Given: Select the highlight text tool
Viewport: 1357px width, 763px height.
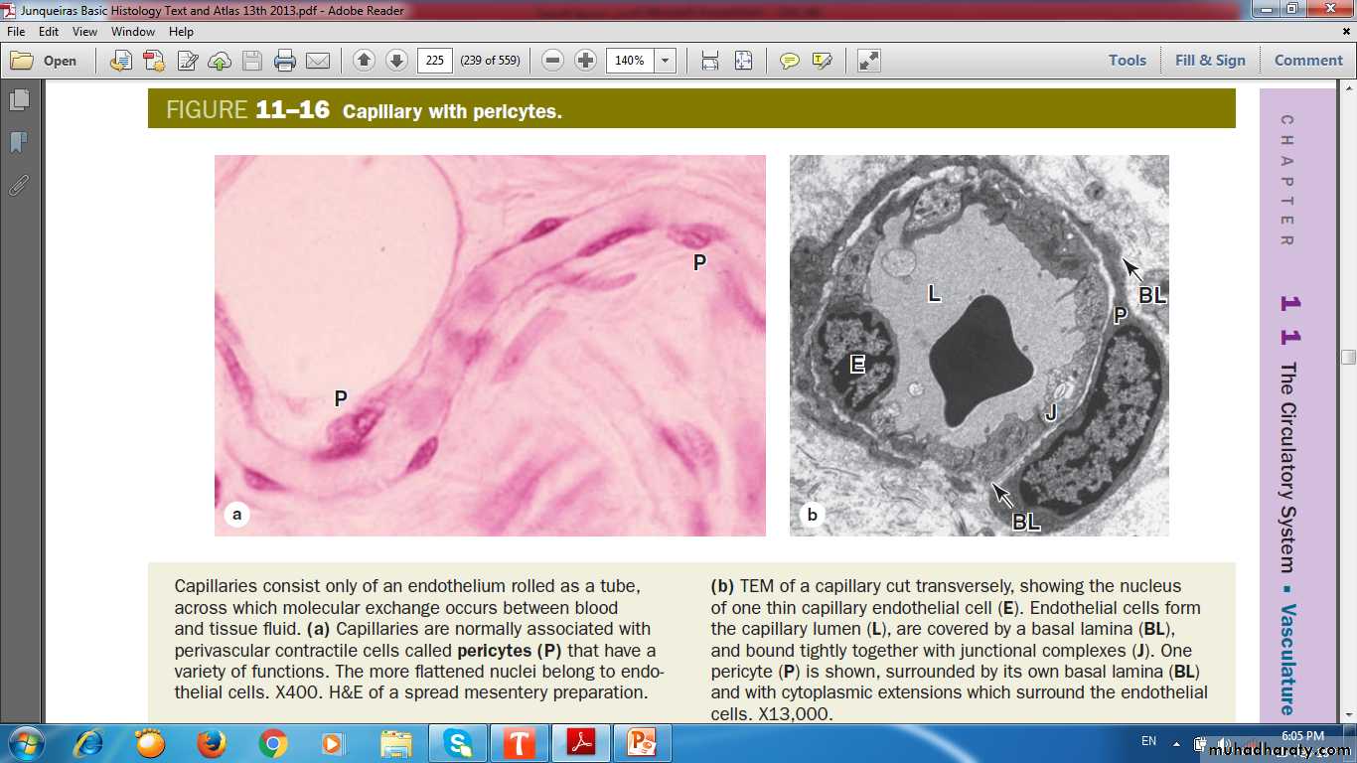Looking at the screenshot, I should (x=822, y=61).
